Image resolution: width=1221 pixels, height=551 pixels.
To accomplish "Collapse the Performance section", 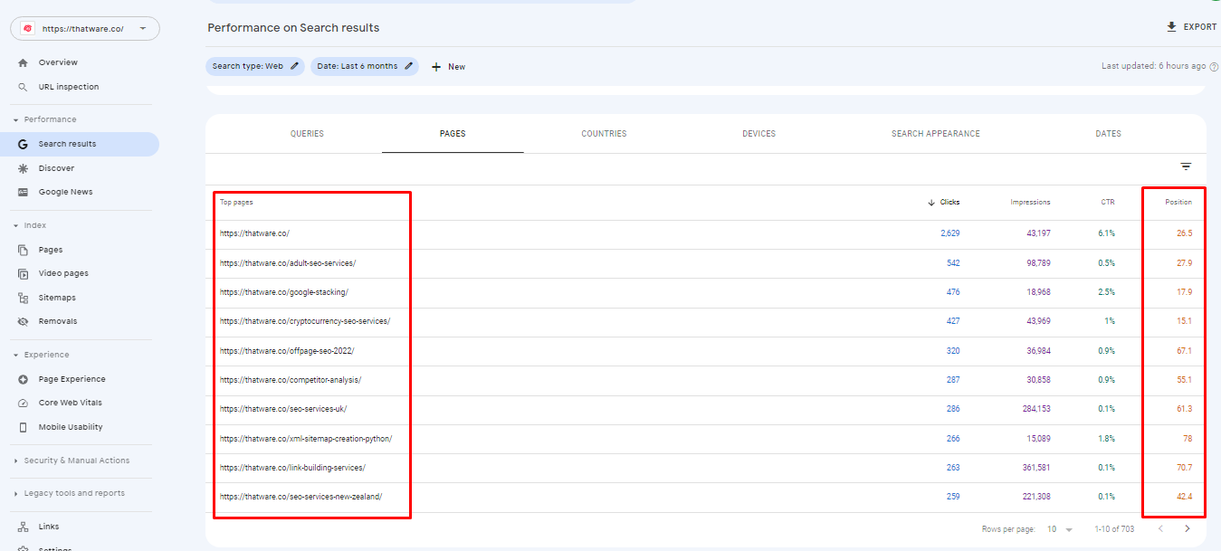I will [x=15, y=119].
